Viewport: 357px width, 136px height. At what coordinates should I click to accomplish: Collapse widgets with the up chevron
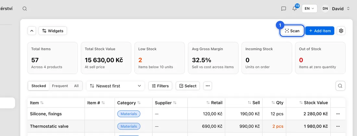tap(32, 31)
